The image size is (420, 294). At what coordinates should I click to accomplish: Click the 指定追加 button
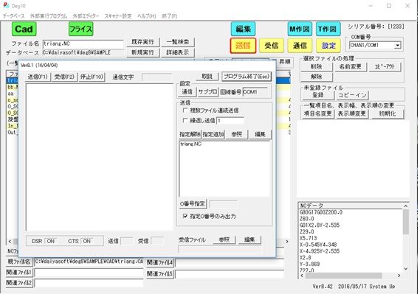pos(213,134)
